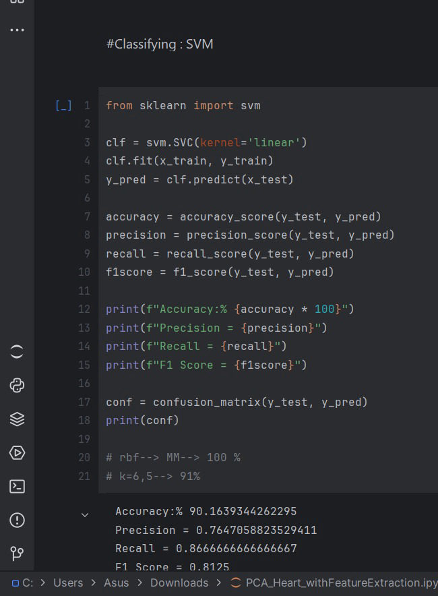Click the print Accuracy f-string line

click(x=230, y=309)
